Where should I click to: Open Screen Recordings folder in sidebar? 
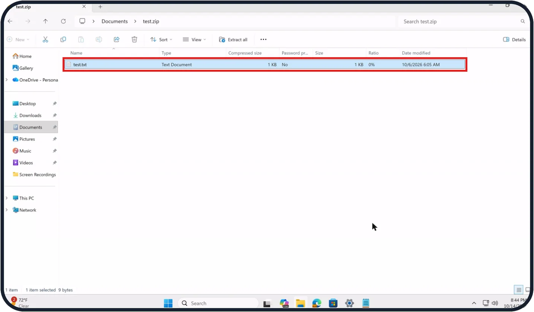click(x=34, y=175)
